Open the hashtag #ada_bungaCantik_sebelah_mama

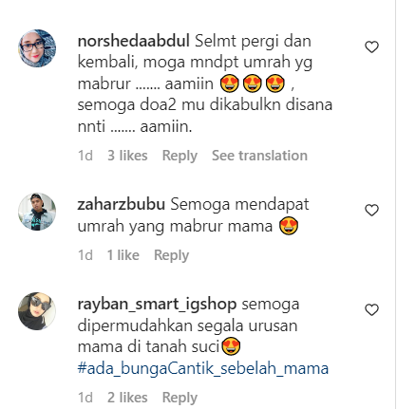(203, 369)
